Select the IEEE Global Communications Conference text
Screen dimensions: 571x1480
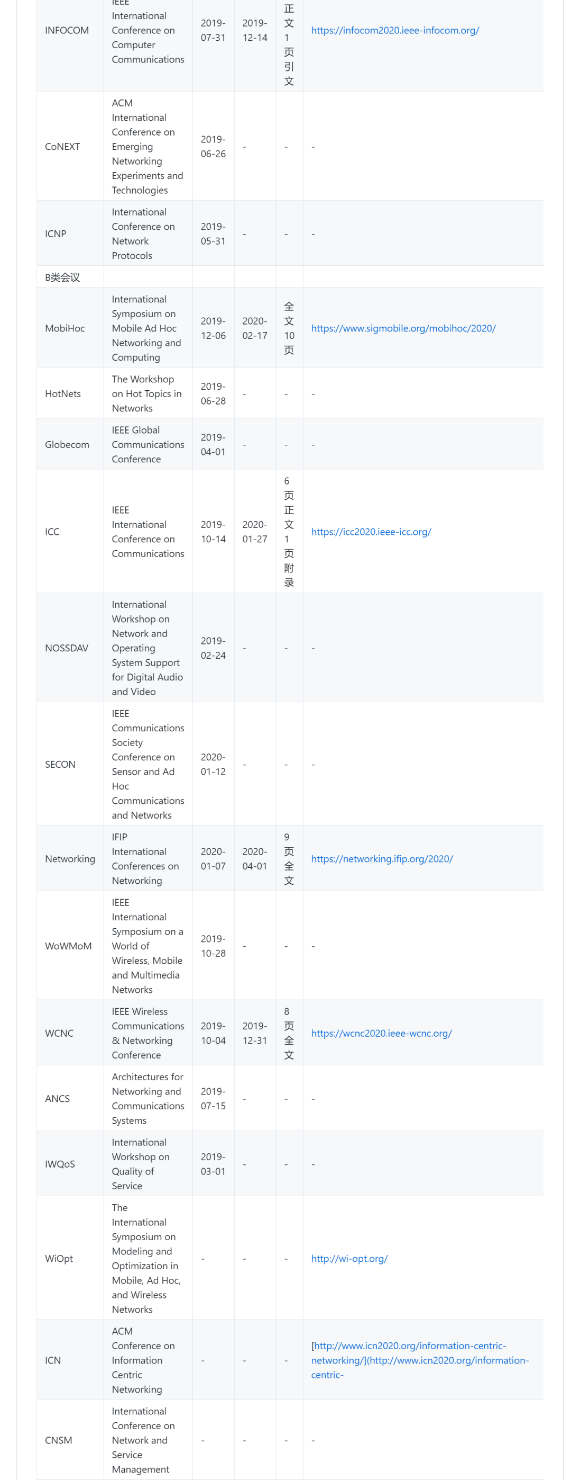(148, 445)
